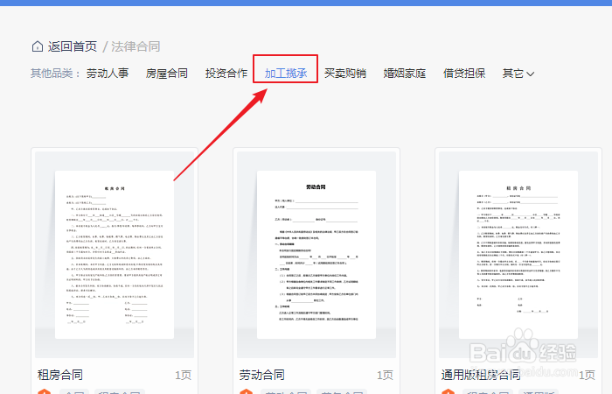
Task: Go back via 返回首页 link
Action: [x=73, y=46]
